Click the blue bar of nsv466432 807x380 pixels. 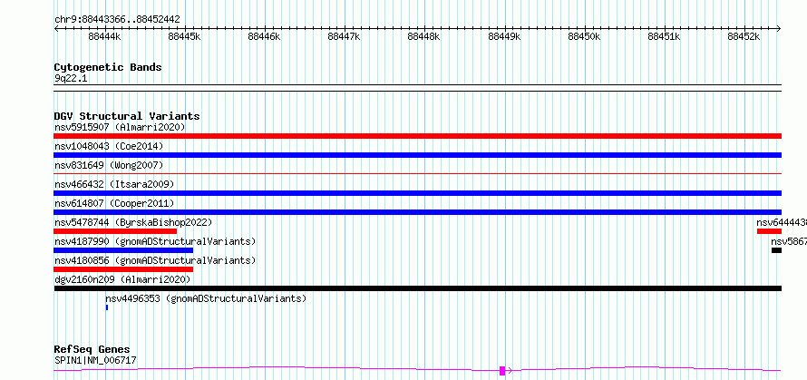click(x=417, y=193)
